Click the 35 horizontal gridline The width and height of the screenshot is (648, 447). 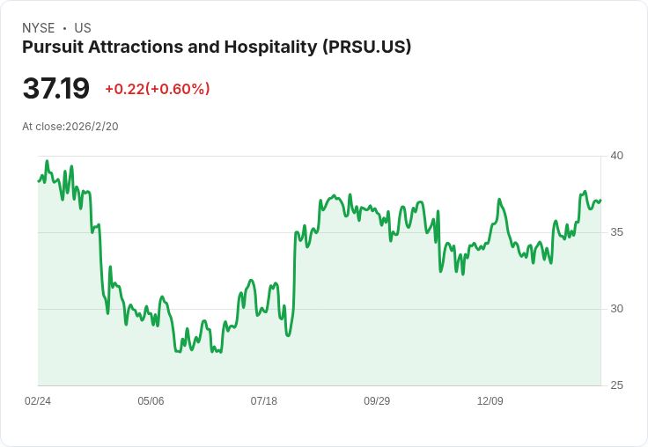(x=320, y=232)
